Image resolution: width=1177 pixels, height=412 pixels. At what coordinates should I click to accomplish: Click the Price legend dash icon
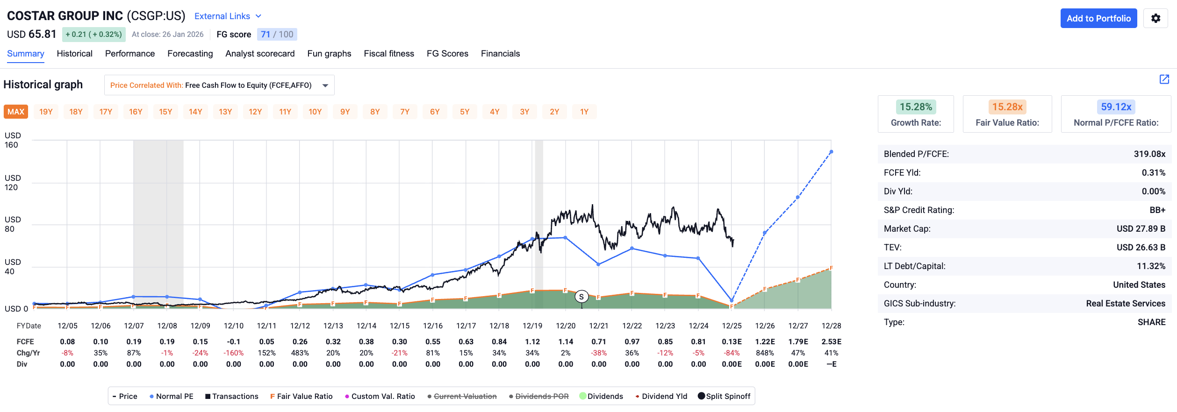point(114,396)
